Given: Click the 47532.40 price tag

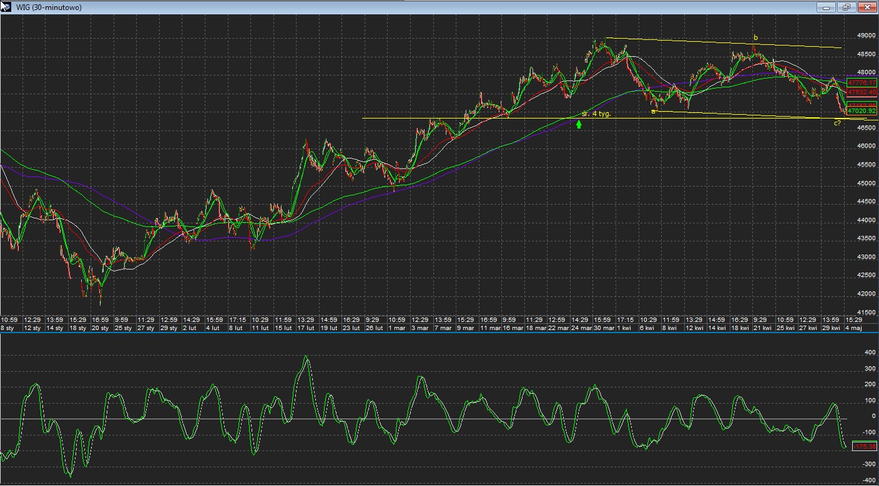Looking at the screenshot, I should point(863,92).
